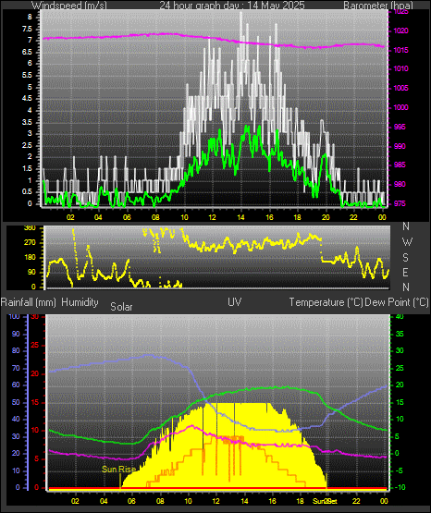The width and height of the screenshot is (431, 513).
Task: Click the '24 hour graph day : 14 May 2025' title
Action: click(x=232, y=6)
